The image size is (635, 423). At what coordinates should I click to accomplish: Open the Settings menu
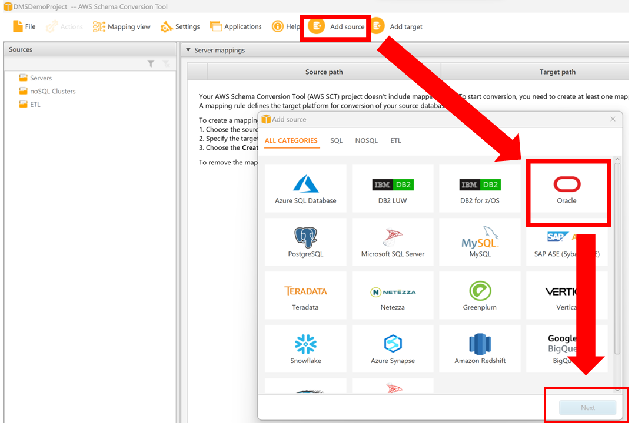click(180, 26)
